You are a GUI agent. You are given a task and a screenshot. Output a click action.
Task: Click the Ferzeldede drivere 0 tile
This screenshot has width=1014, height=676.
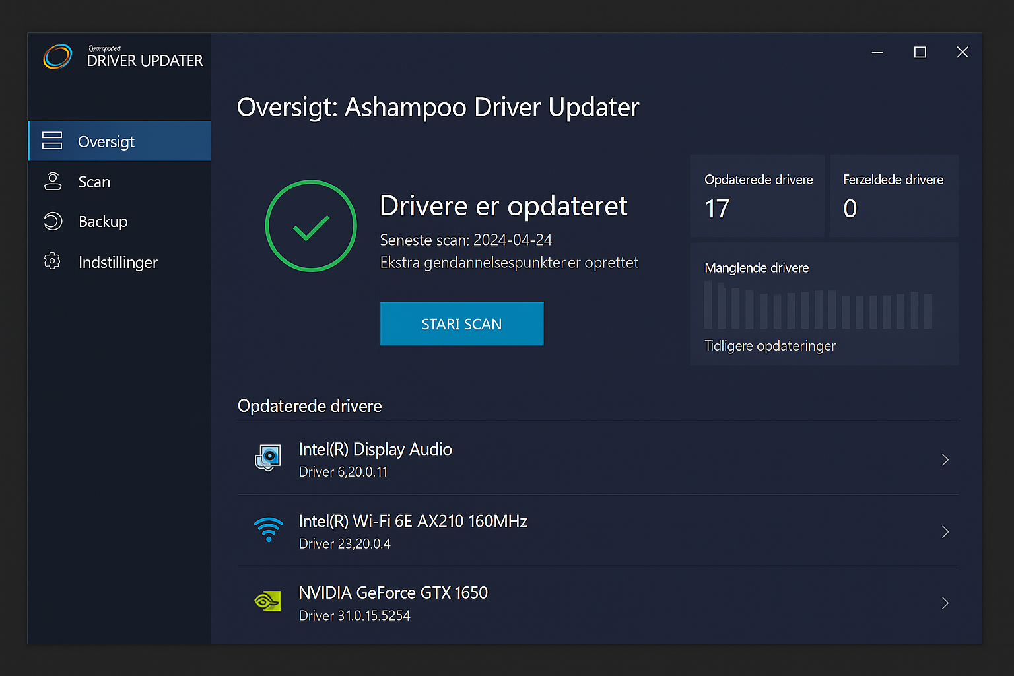tap(893, 195)
